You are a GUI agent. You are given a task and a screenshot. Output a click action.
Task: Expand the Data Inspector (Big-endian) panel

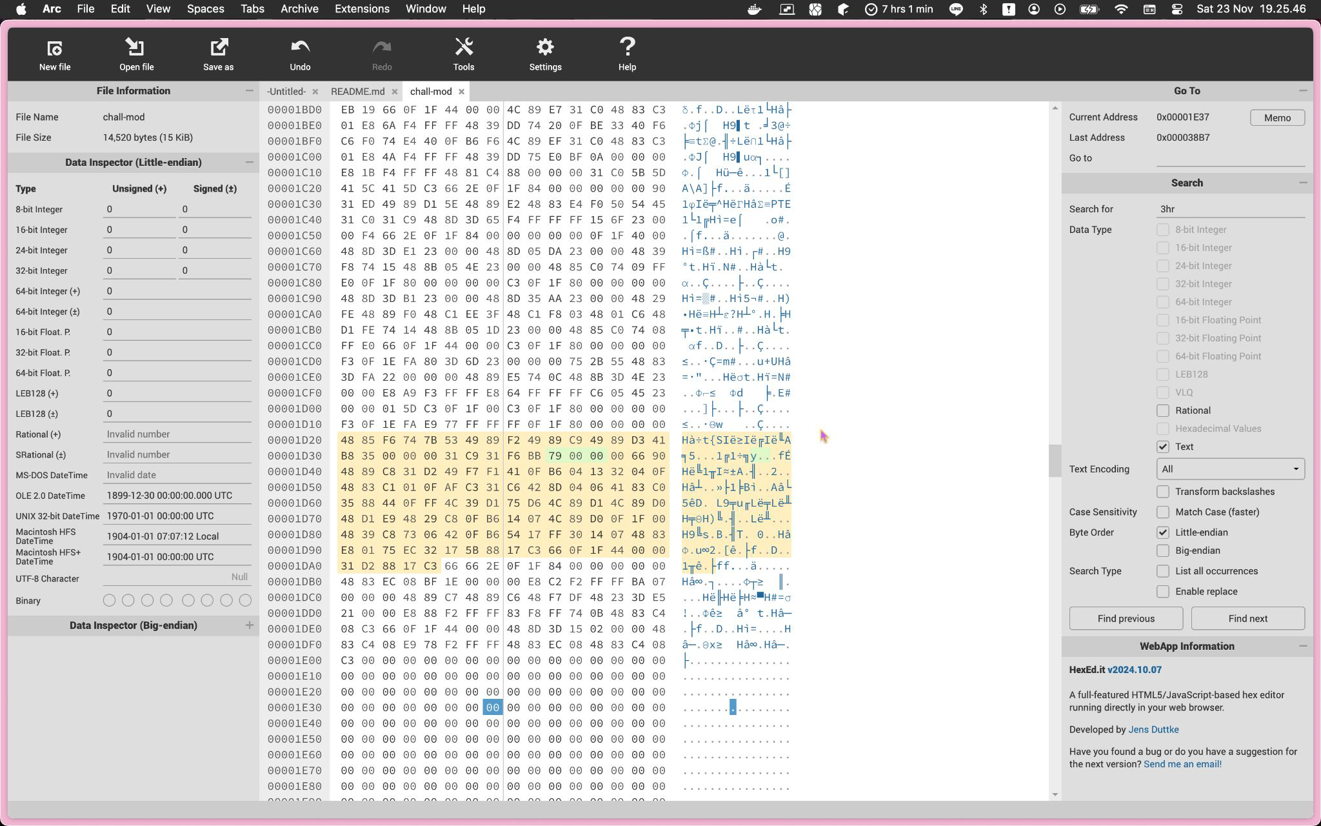pos(249,625)
